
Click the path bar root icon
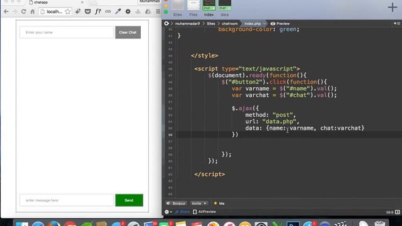click(x=166, y=24)
